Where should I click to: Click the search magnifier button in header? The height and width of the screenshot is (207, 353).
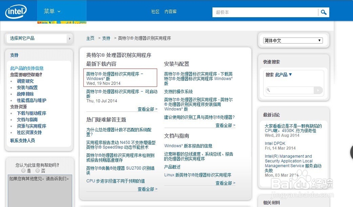(x=324, y=12)
